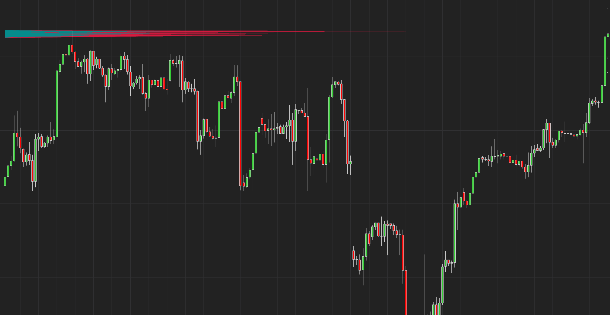Viewport: 610px width, 315px height.
Task: Click the last small green candle before the gap
Action: pos(350,163)
